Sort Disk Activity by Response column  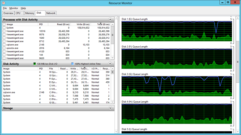coord(105,69)
